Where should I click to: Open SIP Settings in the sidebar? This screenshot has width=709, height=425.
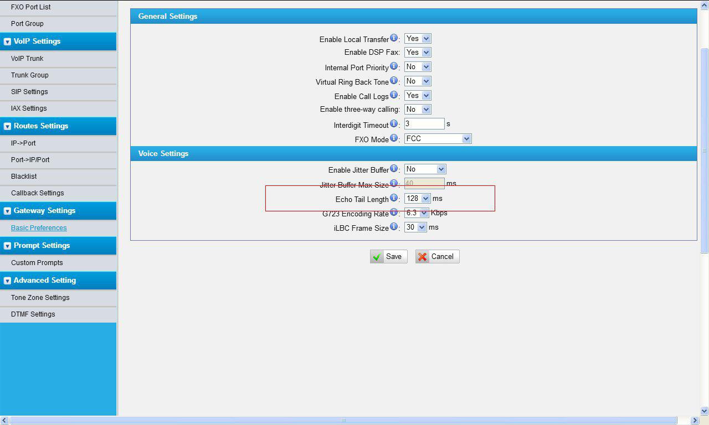pyautogui.click(x=29, y=92)
